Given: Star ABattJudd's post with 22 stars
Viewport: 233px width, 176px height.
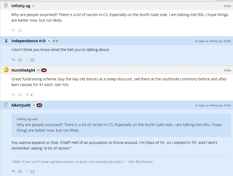Looking at the screenshot, I should point(27,171).
